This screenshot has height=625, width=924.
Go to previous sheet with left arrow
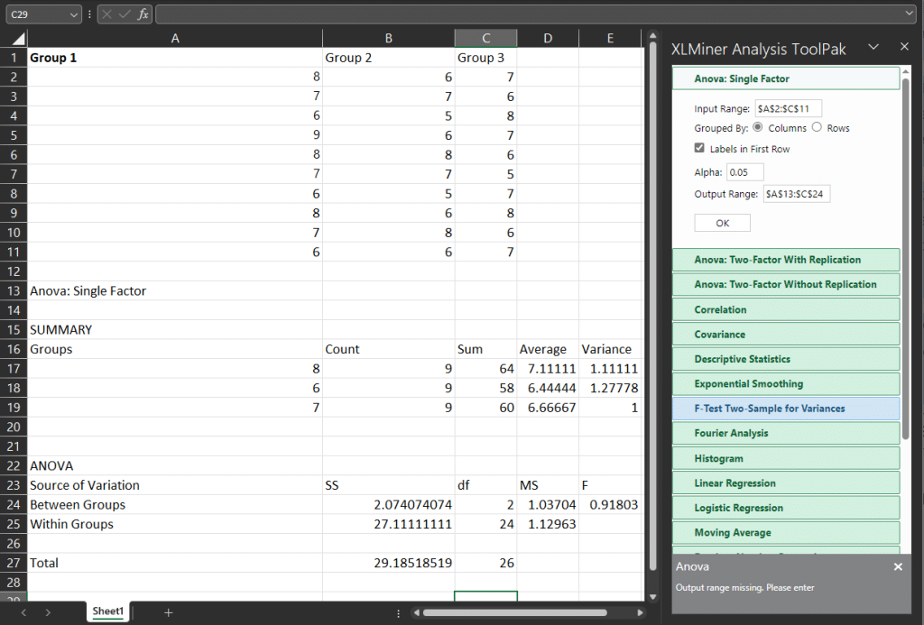tap(24, 612)
